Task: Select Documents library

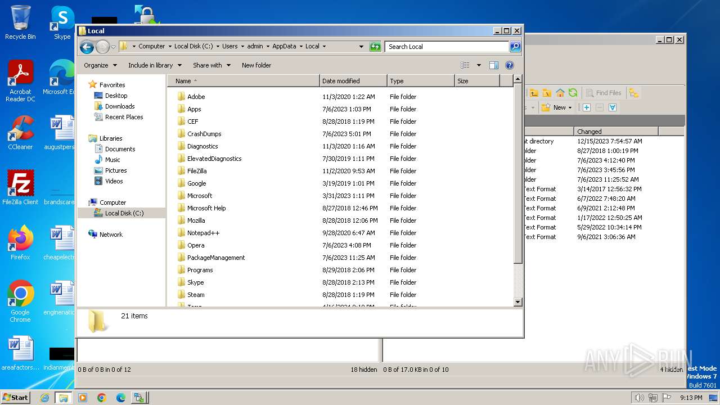Action: 120,149
